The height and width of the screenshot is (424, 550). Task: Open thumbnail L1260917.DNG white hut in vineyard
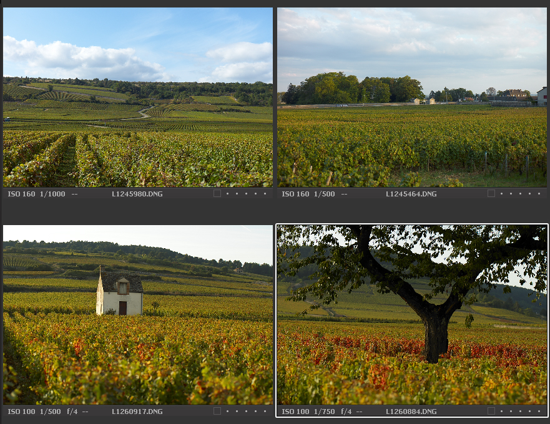(x=138, y=315)
